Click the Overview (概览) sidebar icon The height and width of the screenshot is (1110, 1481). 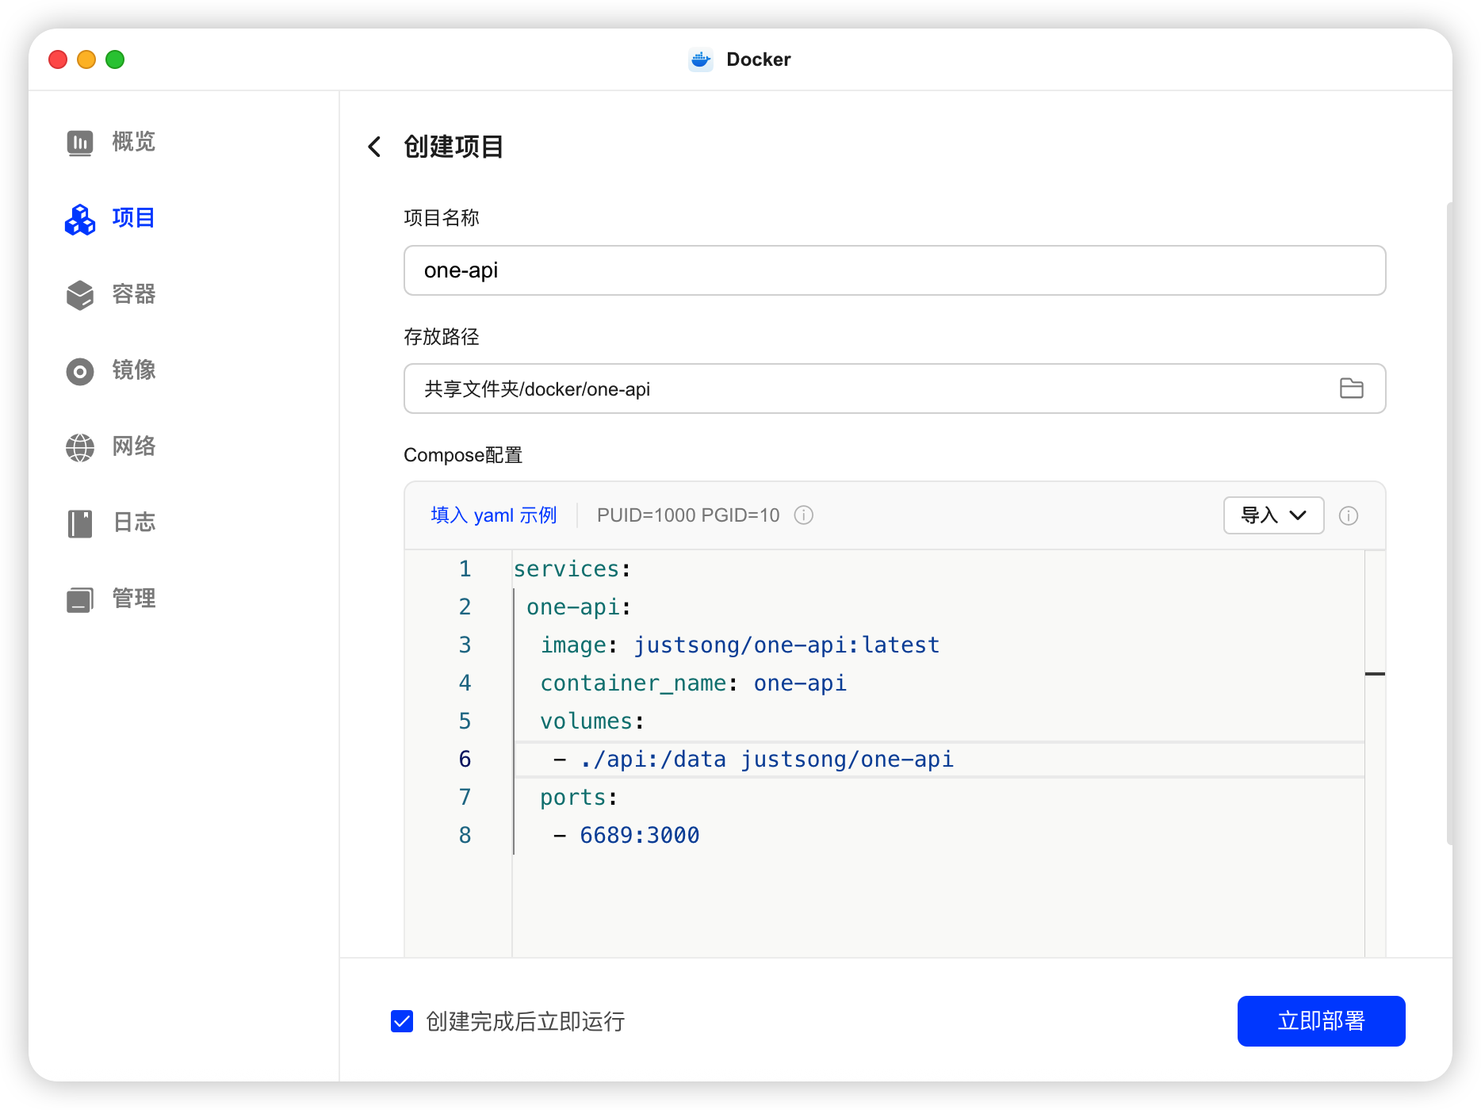[x=80, y=143]
